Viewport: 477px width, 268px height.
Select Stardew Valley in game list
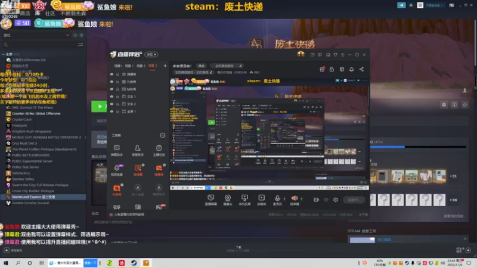[x=23, y=179]
